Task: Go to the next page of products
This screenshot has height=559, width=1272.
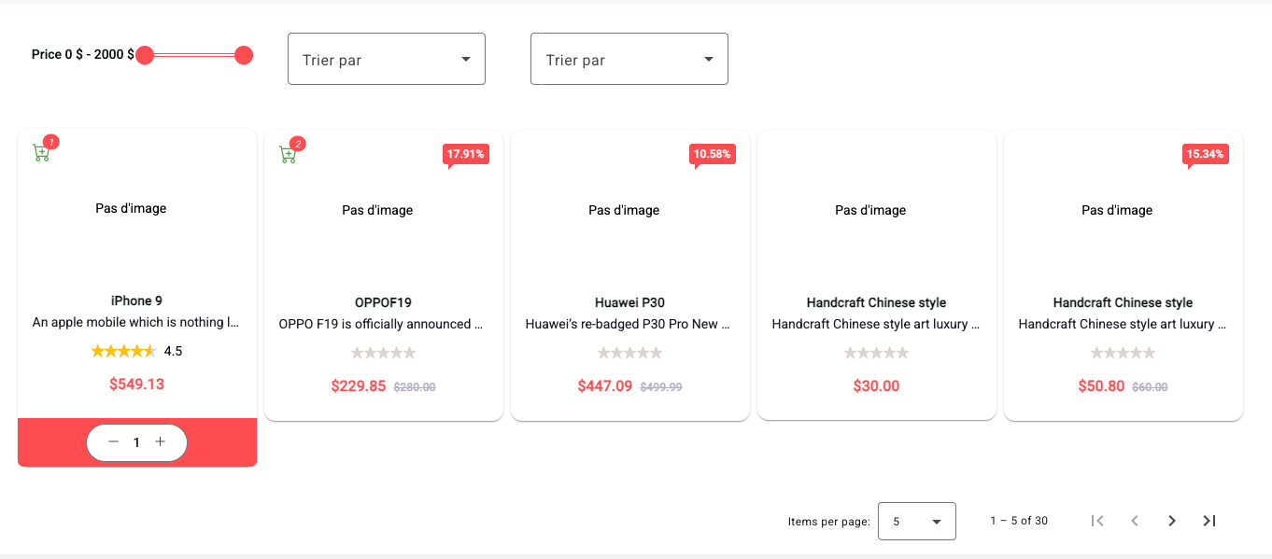Action: click(1172, 521)
